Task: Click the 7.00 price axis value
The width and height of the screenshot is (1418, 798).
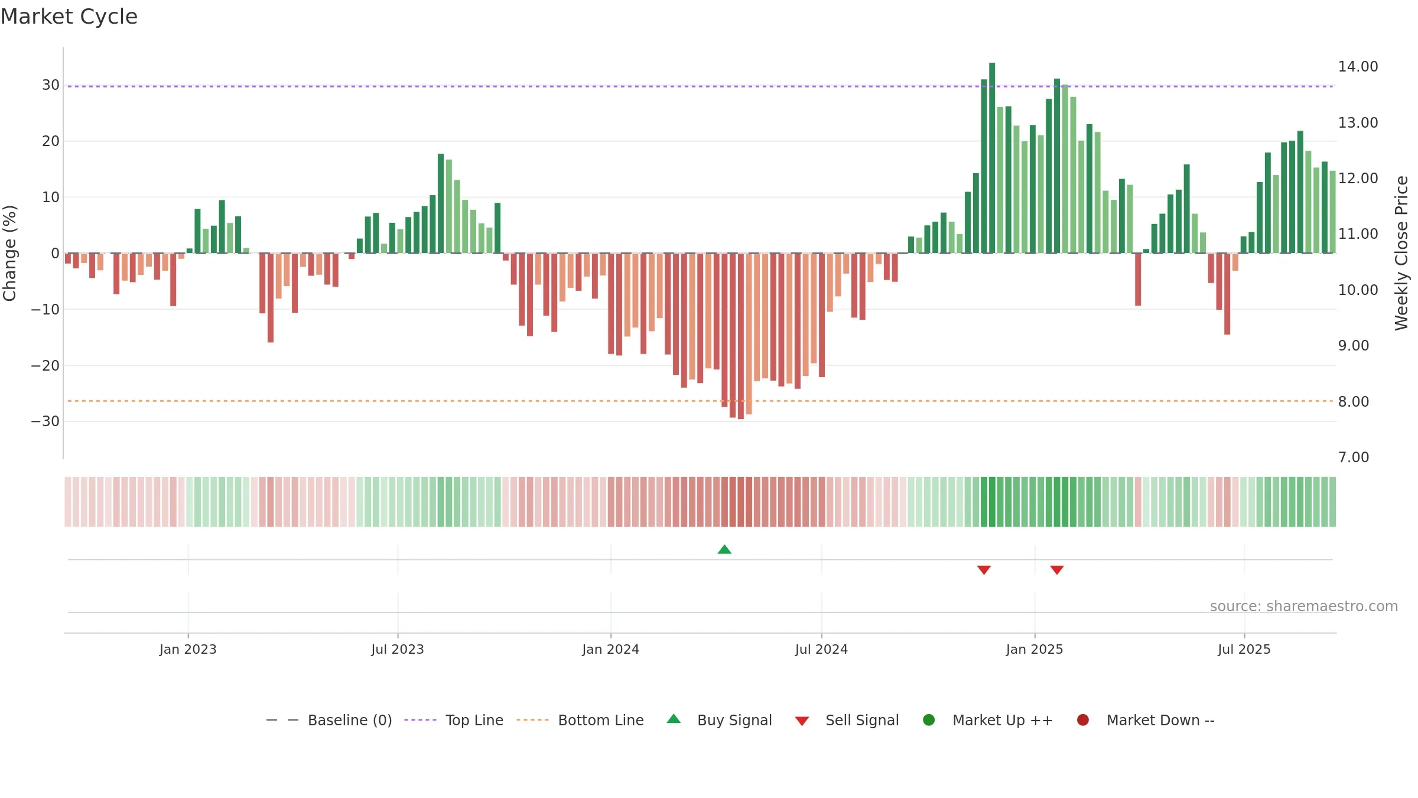Action: [1354, 458]
